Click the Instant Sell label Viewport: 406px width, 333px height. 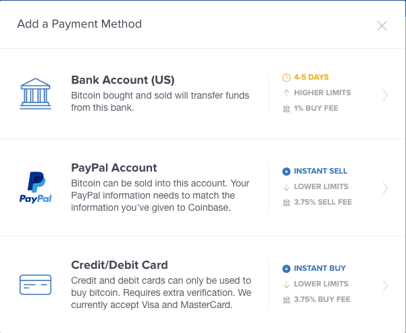[x=320, y=172]
